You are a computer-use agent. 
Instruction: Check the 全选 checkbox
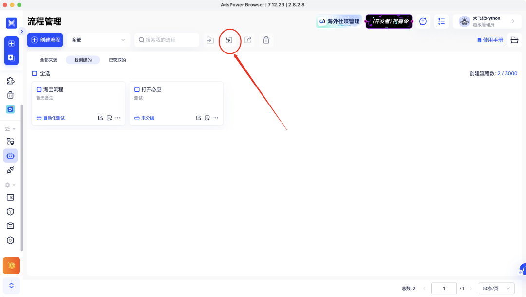click(x=34, y=73)
